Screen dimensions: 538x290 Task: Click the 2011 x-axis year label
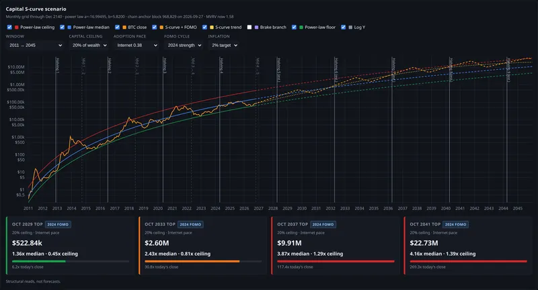click(x=28, y=208)
